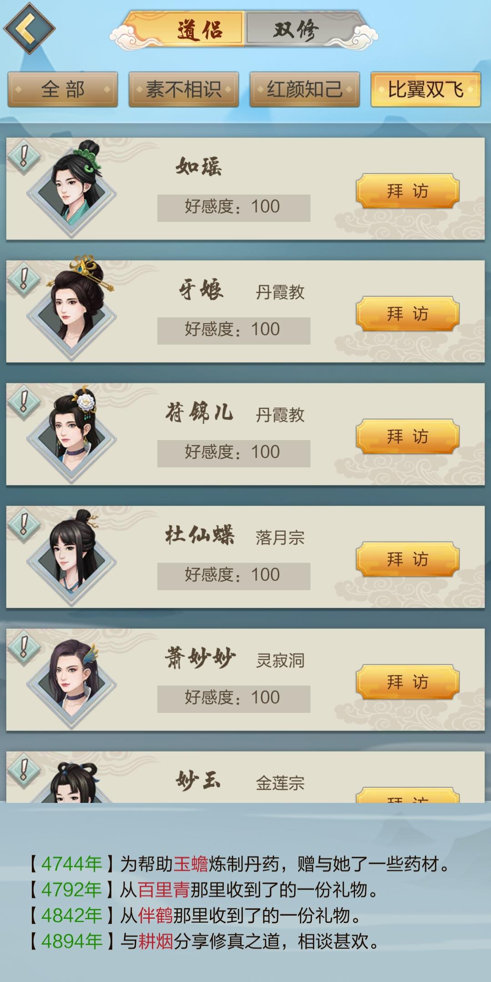Image resolution: width=491 pixels, height=982 pixels.
Task: Visit 萧妙妙 with 拜访 button
Action: [x=408, y=682]
